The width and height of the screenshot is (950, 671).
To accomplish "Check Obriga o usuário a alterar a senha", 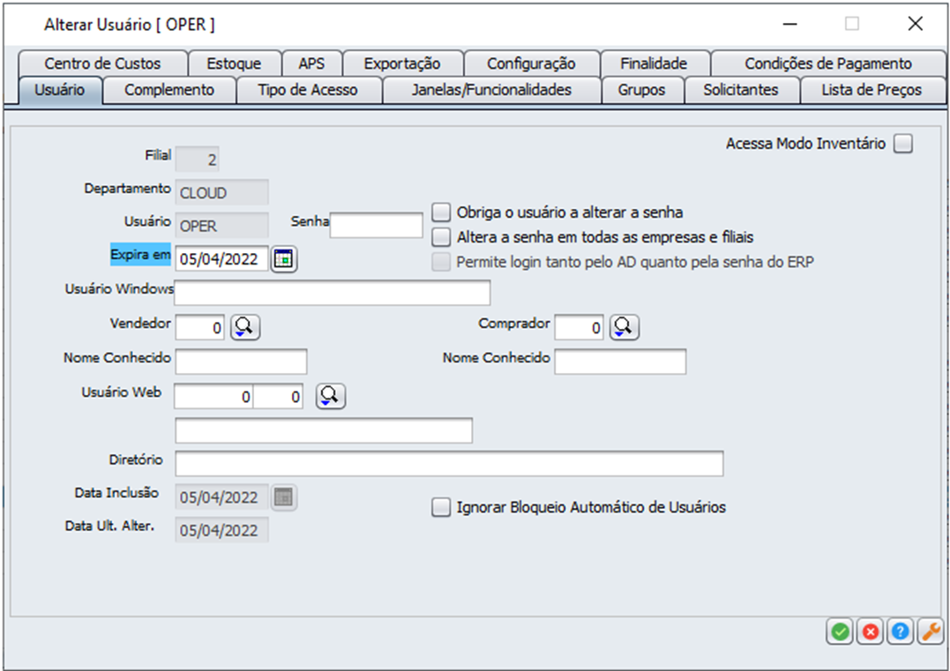I will pos(441,212).
